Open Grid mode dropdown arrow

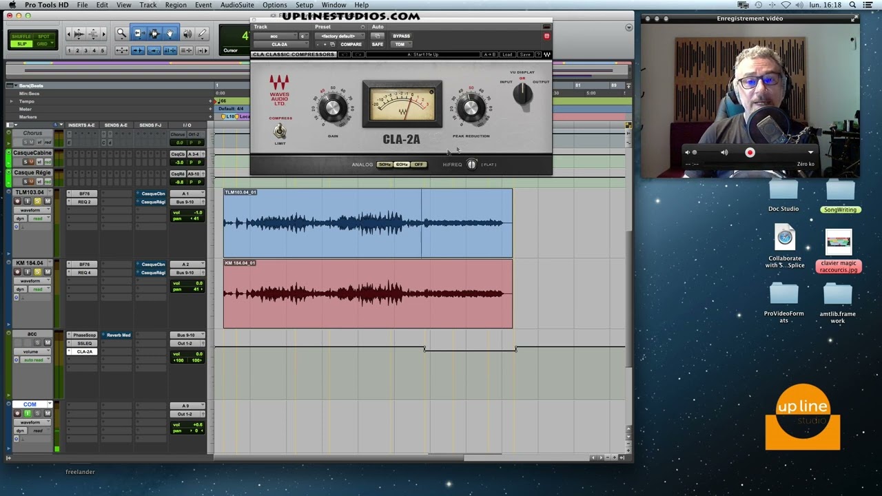point(52,43)
